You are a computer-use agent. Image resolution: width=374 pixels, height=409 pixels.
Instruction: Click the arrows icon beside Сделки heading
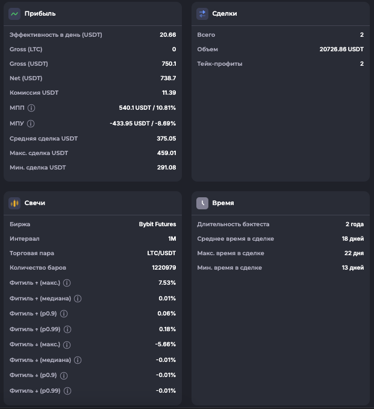click(202, 13)
